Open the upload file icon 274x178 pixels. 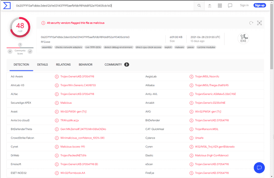pos(209,6)
